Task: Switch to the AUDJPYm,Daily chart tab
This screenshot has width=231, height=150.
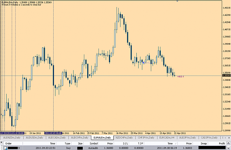Action: tap(187, 138)
